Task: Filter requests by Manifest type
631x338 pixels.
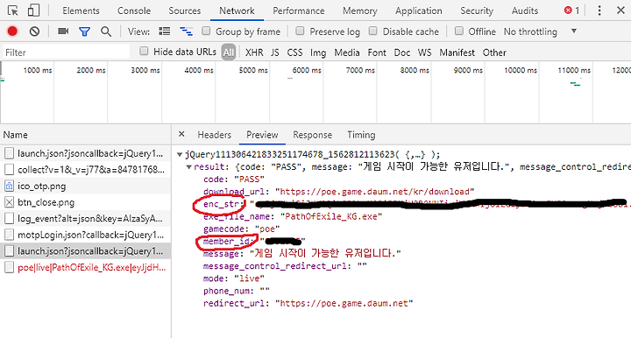Action: point(457,53)
